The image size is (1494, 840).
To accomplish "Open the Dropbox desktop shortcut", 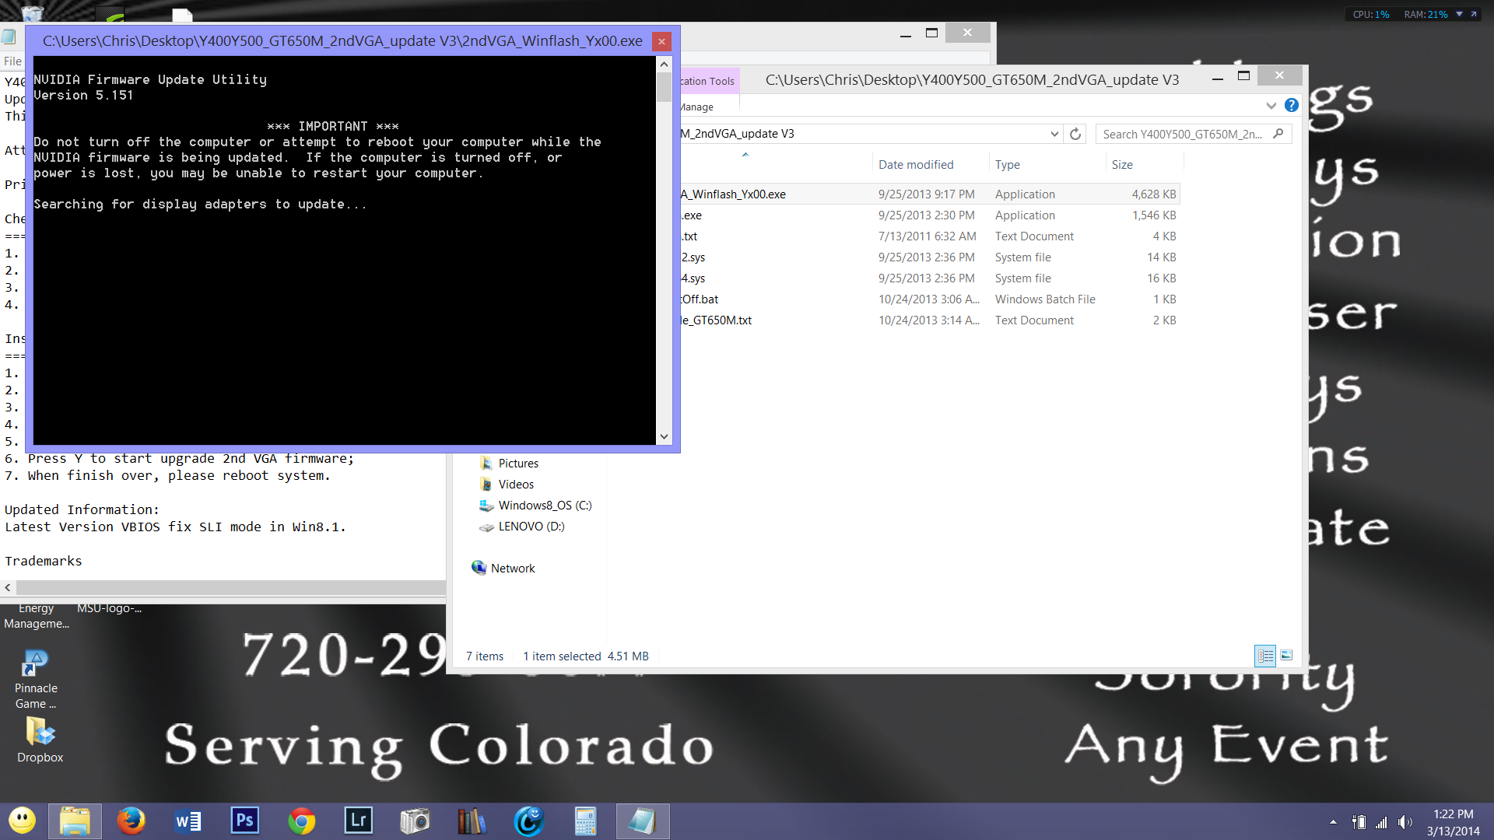I will pos(40,740).
